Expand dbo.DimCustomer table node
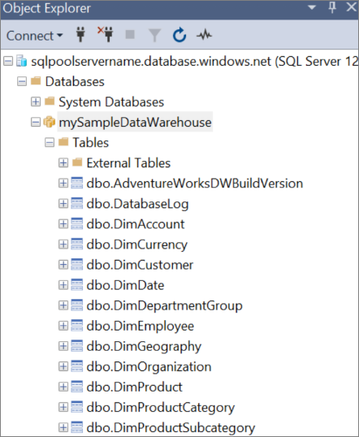This screenshot has height=437, width=359. [63, 265]
